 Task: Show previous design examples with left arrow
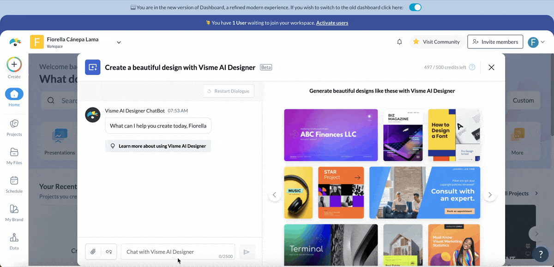pos(274,195)
